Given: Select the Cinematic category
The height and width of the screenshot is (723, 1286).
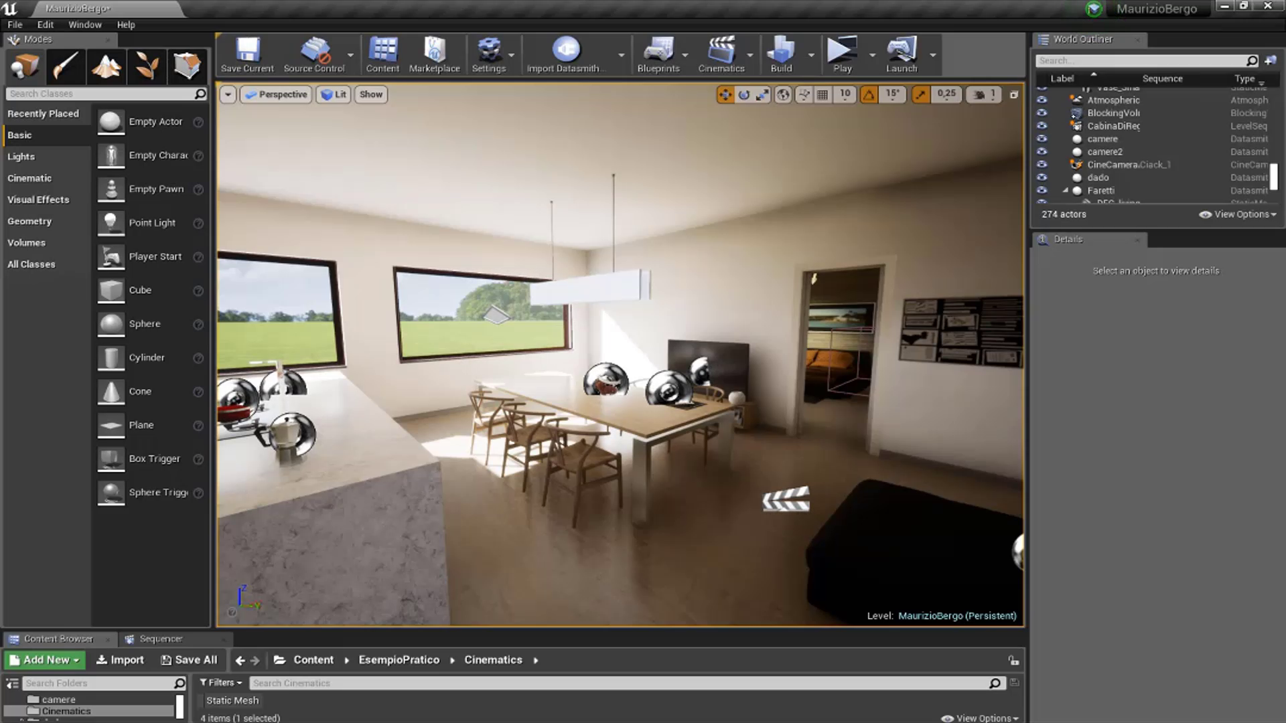Looking at the screenshot, I should tap(29, 178).
